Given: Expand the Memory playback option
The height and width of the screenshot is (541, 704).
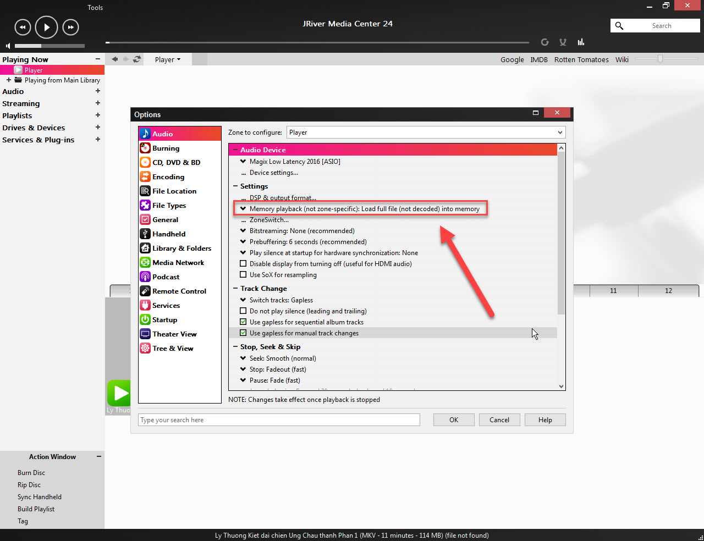Looking at the screenshot, I should click(x=243, y=209).
